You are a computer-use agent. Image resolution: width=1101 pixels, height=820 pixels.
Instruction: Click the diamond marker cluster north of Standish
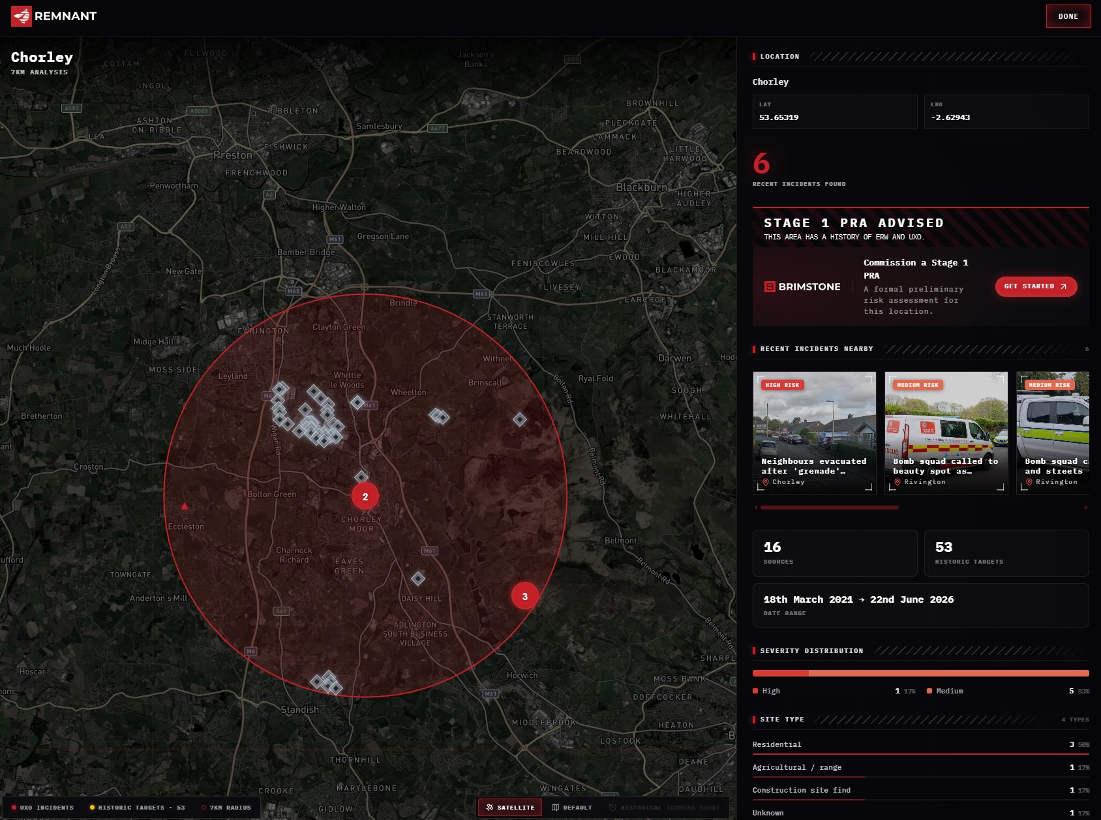pos(327,682)
